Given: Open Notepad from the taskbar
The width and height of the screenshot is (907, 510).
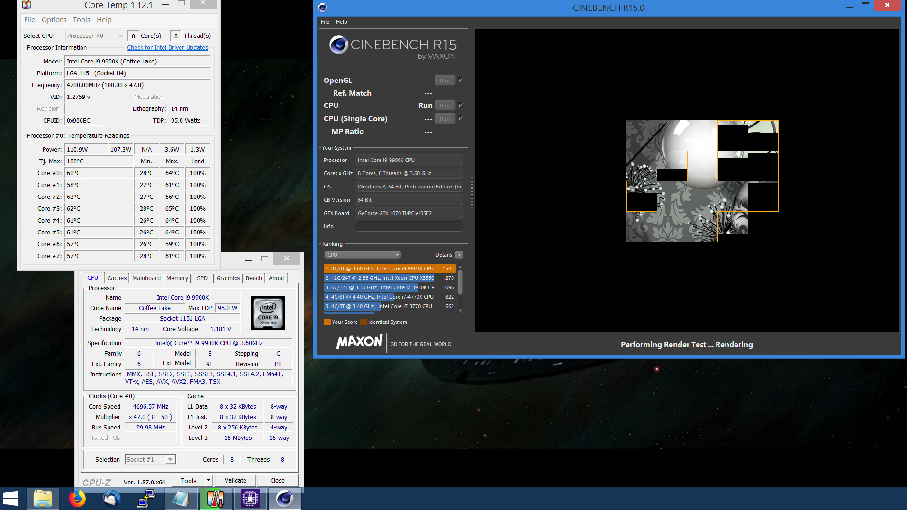Looking at the screenshot, I should click(181, 499).
